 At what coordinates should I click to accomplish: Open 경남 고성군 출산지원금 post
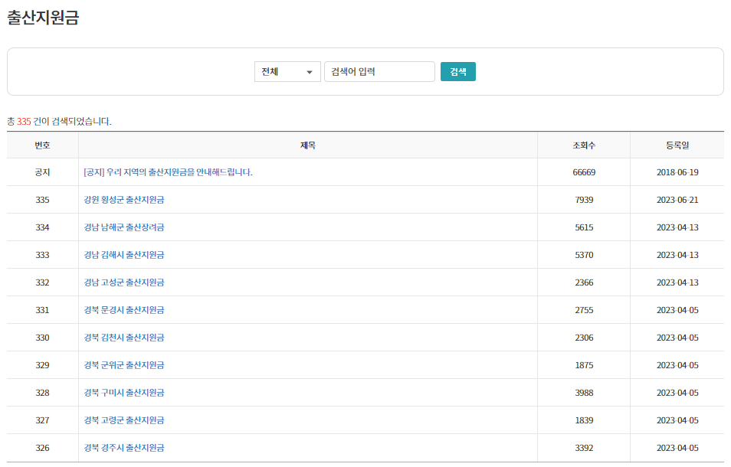coord(124,282)
